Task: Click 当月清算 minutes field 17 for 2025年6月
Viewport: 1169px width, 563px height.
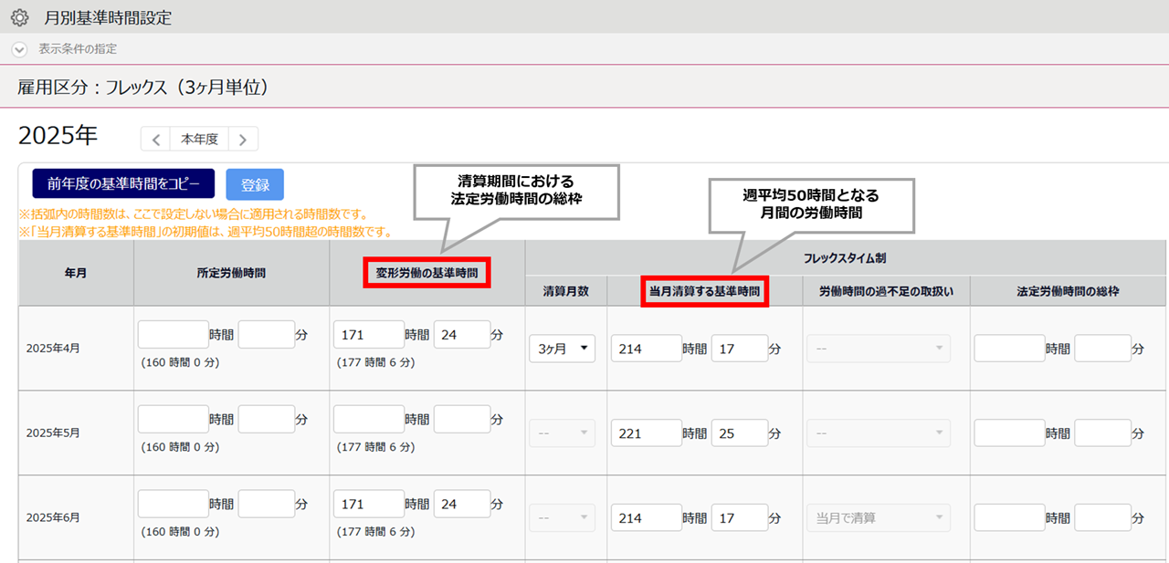Action: [x=740, y=518]
